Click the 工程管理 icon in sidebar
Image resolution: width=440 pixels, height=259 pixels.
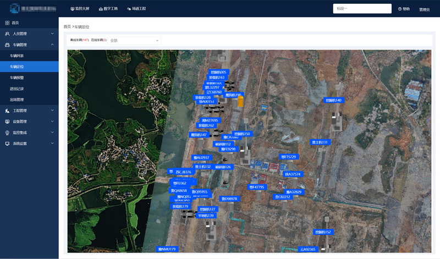7,111
